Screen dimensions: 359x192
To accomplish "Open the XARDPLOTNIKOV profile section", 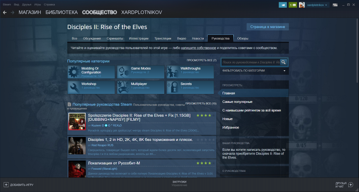I will [x=141, y=13].
